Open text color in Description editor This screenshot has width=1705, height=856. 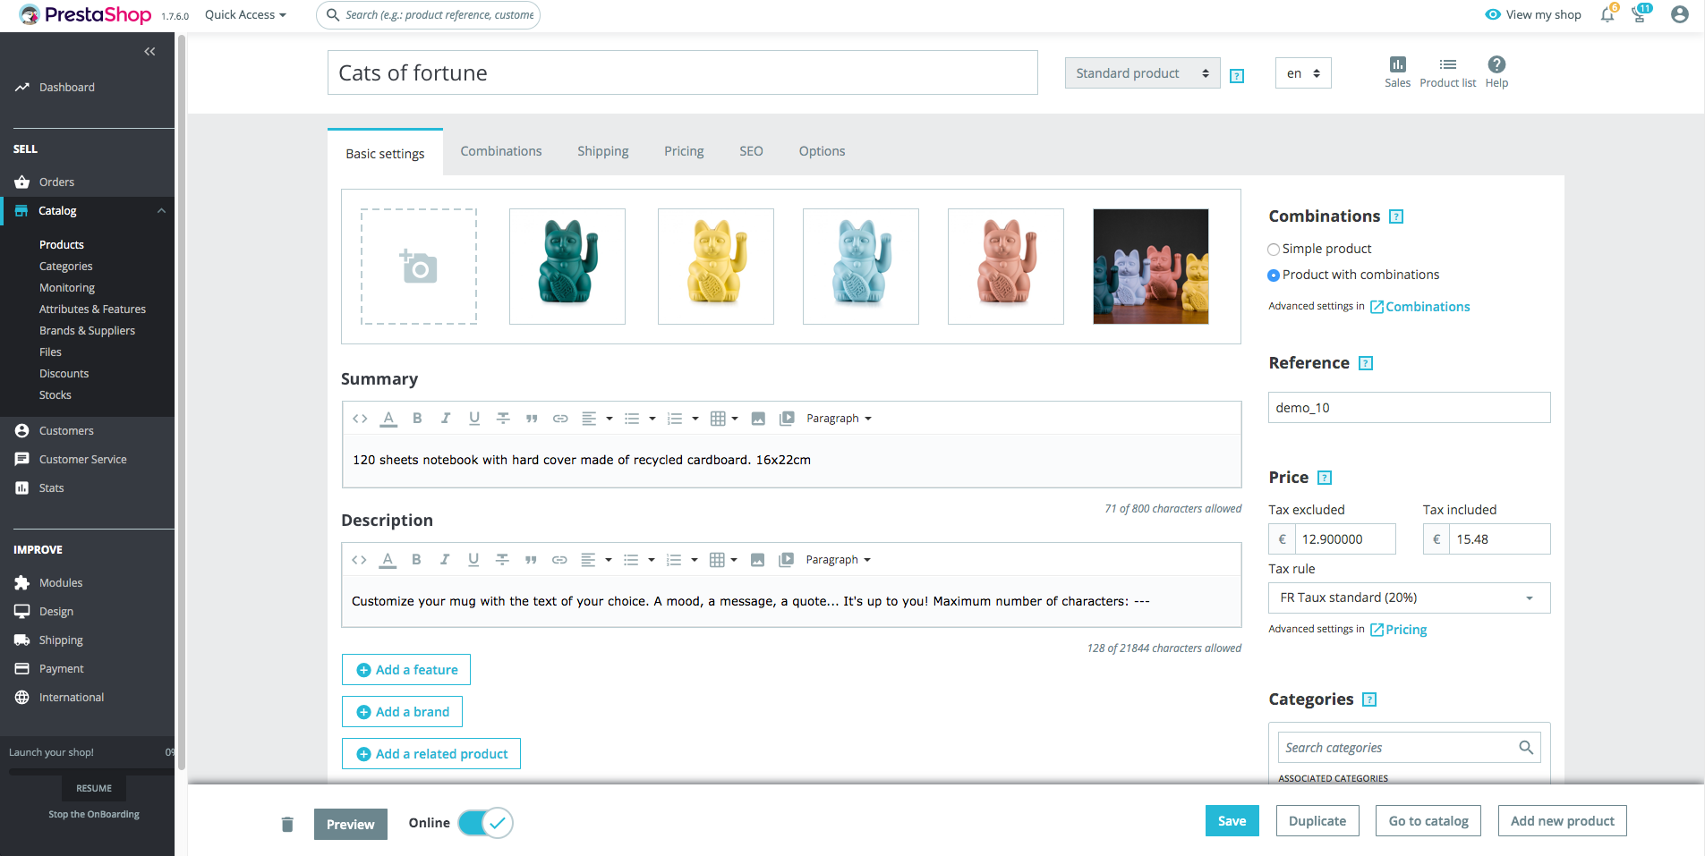click(388, 559)
